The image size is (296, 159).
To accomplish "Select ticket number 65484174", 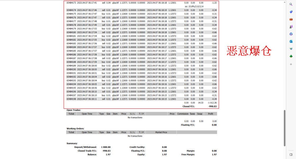I will pyautogui.click(x=71, y=10).
